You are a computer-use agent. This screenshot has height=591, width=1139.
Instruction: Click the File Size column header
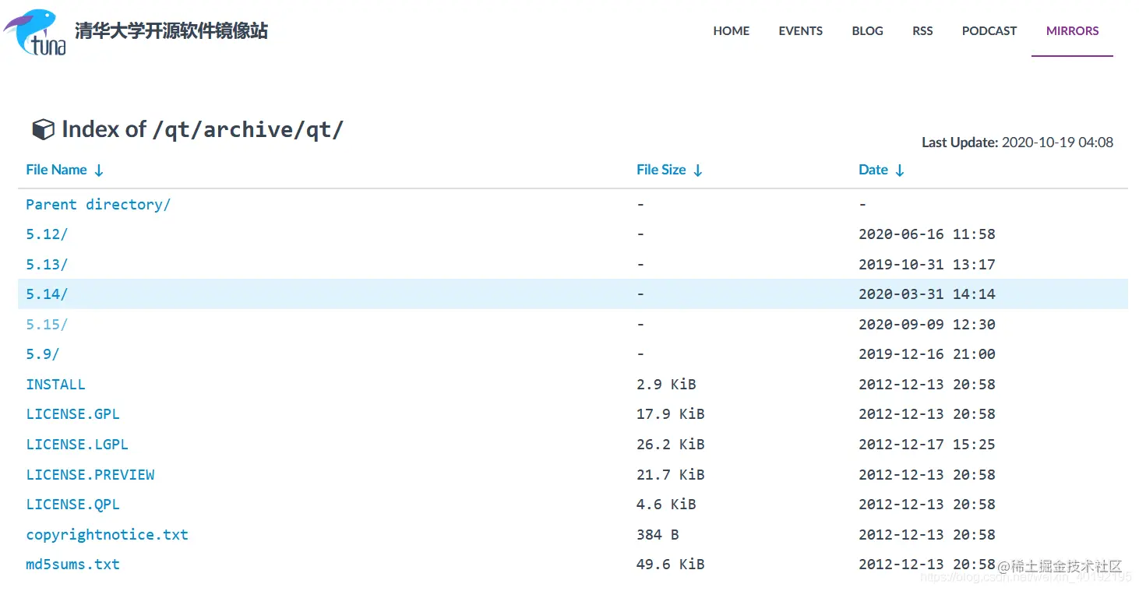pyautogui.click(x=661, y=170)
